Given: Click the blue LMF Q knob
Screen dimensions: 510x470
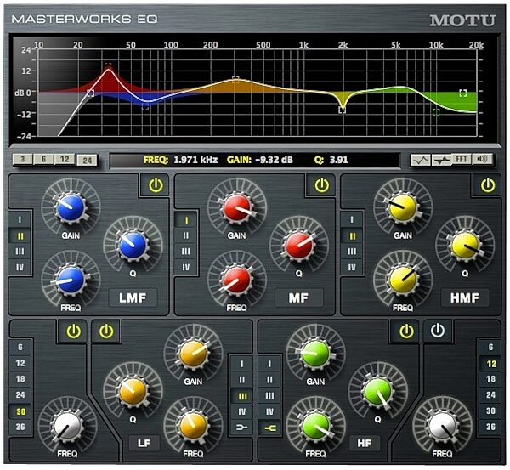Looking at the screenshot, I should (x=133, y=246).
